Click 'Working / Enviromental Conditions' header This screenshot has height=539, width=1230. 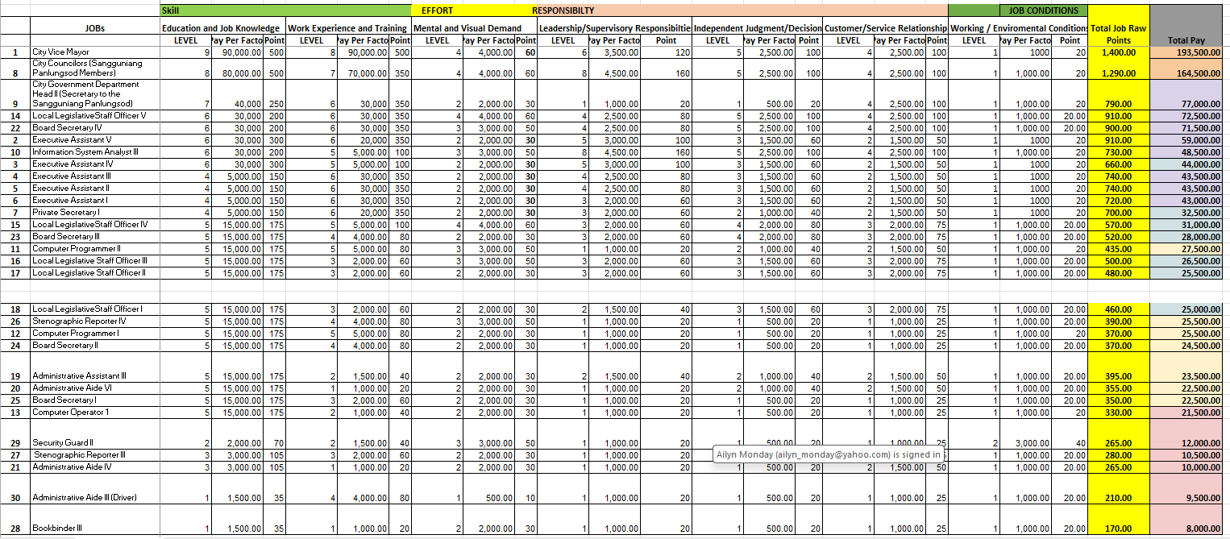(x=1019, y=28)
